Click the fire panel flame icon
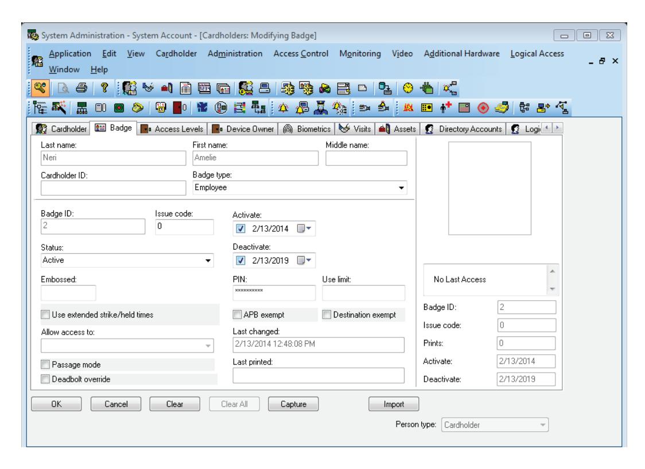 coord(408,108)
